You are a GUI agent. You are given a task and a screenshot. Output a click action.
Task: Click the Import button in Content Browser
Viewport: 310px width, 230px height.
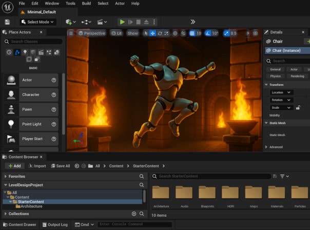coord(37,166)
